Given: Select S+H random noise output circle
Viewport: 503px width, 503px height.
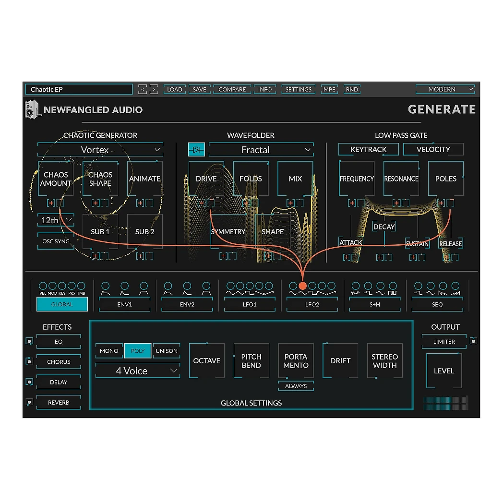Looking at the screenshot, I should (x=356, y=286).
